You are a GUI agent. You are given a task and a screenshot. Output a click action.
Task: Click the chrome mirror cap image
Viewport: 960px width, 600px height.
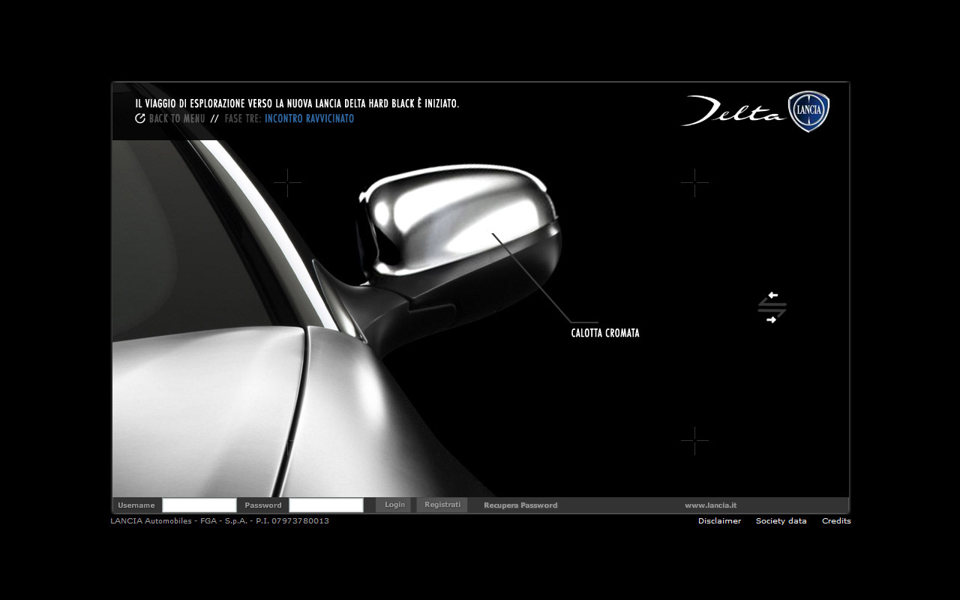[459, 222]
